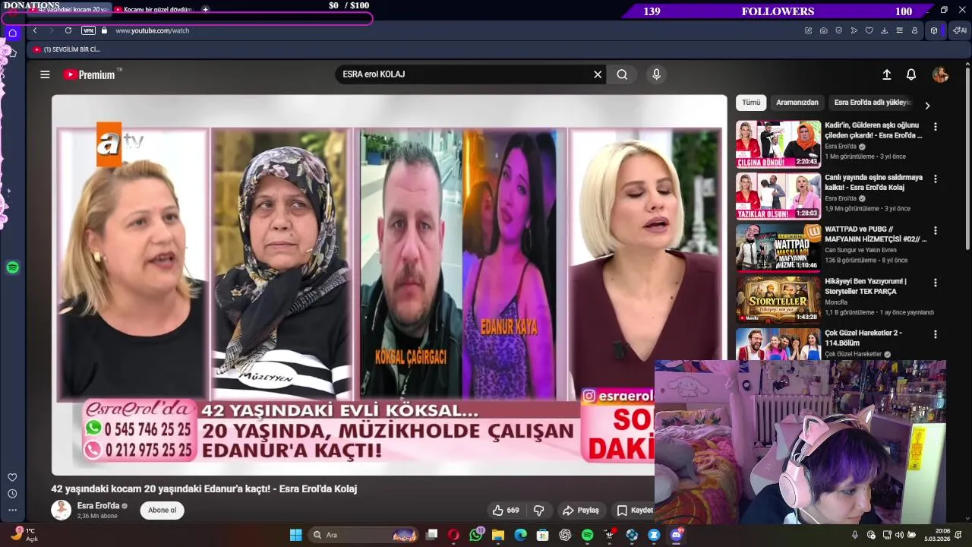Go back with the browser back arrow

pos(35,30)
